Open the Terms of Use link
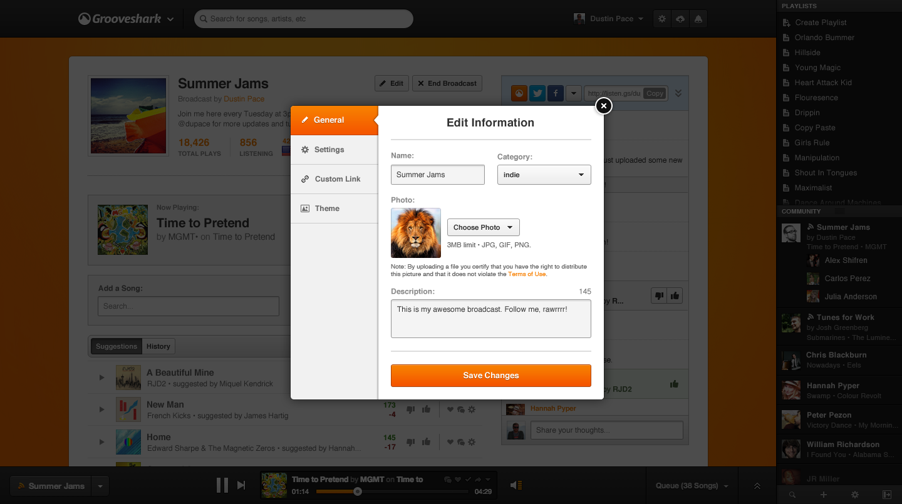Image resolution: width=902 pixels, height=504 pixels. point(527,274)
